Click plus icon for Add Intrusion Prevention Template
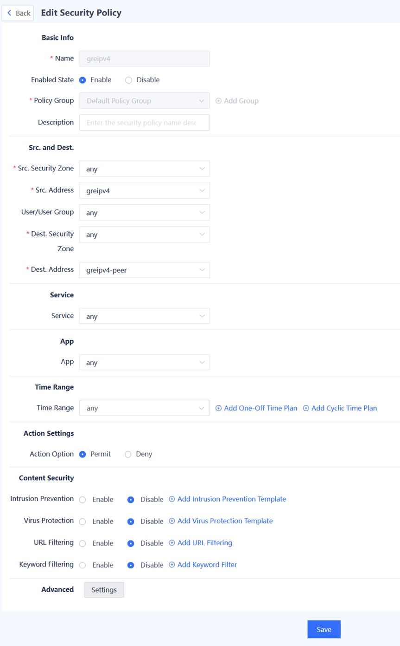Screen dimensions: 400x646 point(172,499)
